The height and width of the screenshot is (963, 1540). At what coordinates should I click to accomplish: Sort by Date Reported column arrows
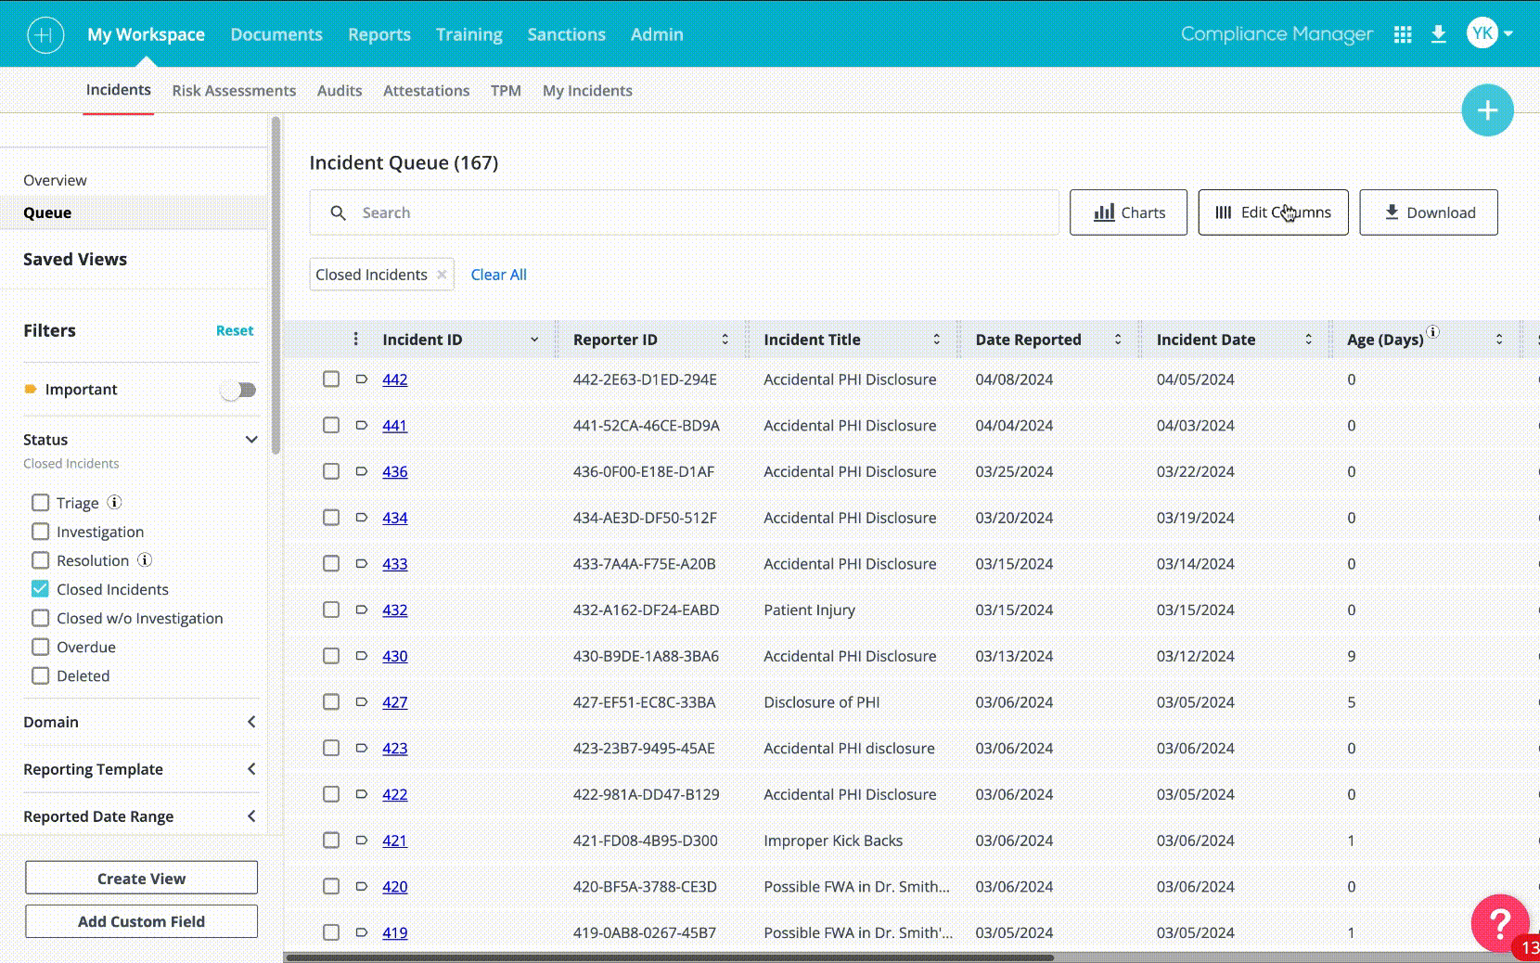pyautogui.click(x=1118, y=340)
